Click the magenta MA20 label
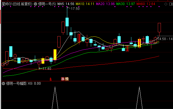Image resolution: width=173 pixels, height=109 pixels. [x=105, y=4]
